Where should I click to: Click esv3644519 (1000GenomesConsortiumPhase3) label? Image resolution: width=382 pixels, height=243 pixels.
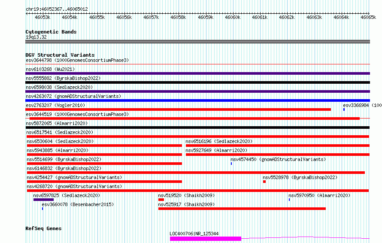(77, 114)
